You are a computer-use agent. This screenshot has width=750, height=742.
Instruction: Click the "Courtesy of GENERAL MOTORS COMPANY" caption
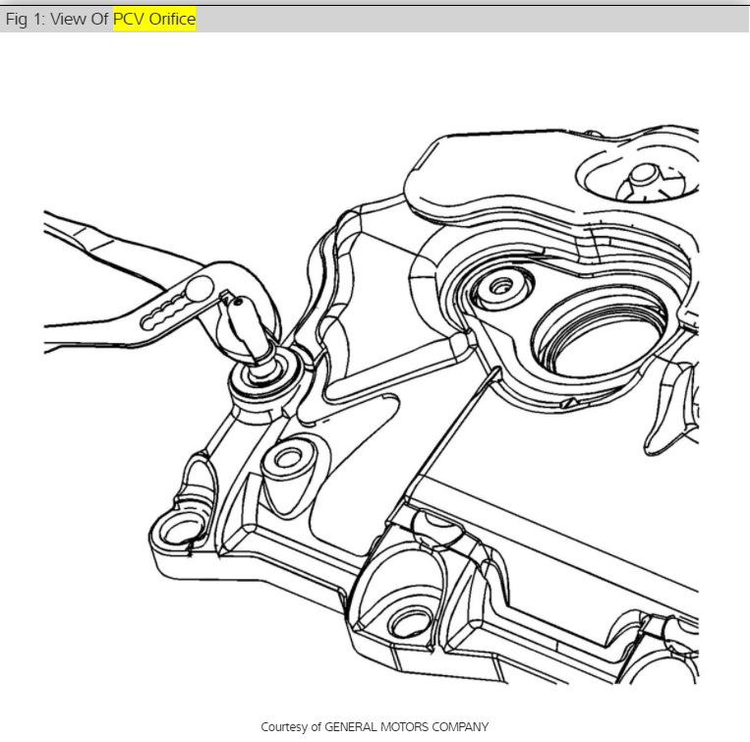(375, 726)
